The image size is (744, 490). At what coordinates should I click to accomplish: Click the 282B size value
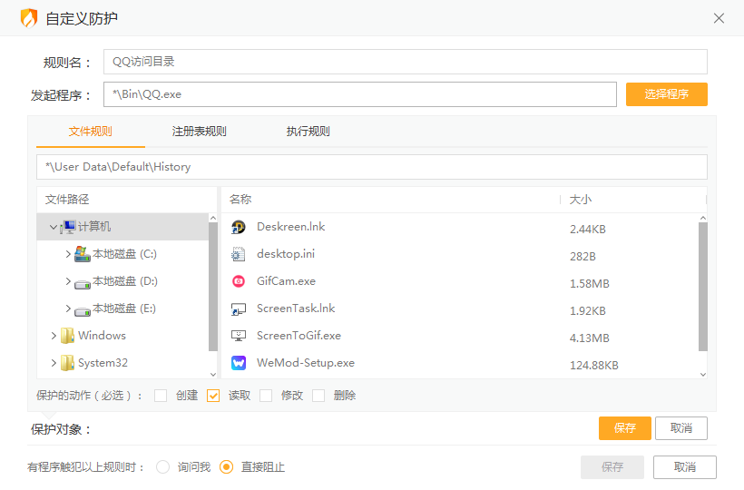click(x=582, y=256)
